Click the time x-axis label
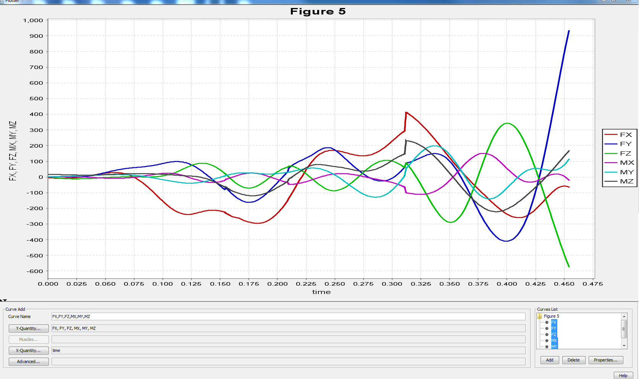Viewport: 639px width, 379px height. click(321, 292)
